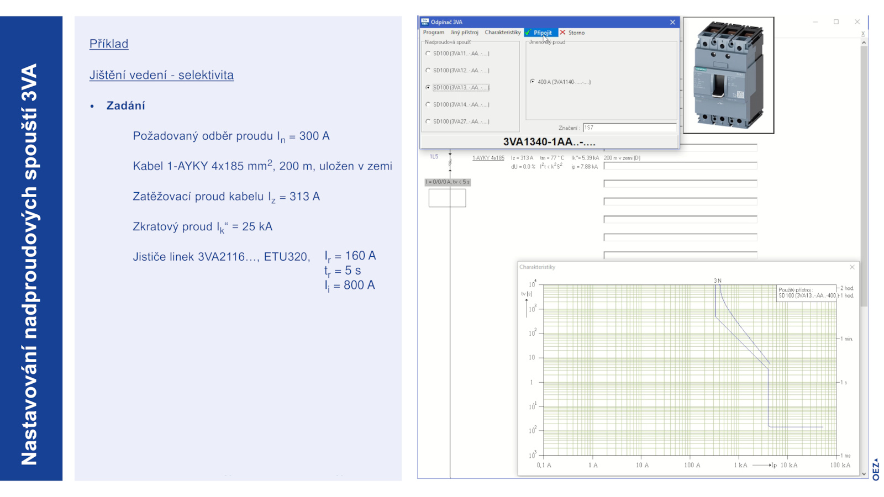Select SD100 (3VA13..-.AA) radio option
The image size is (884, 497).
457,87
